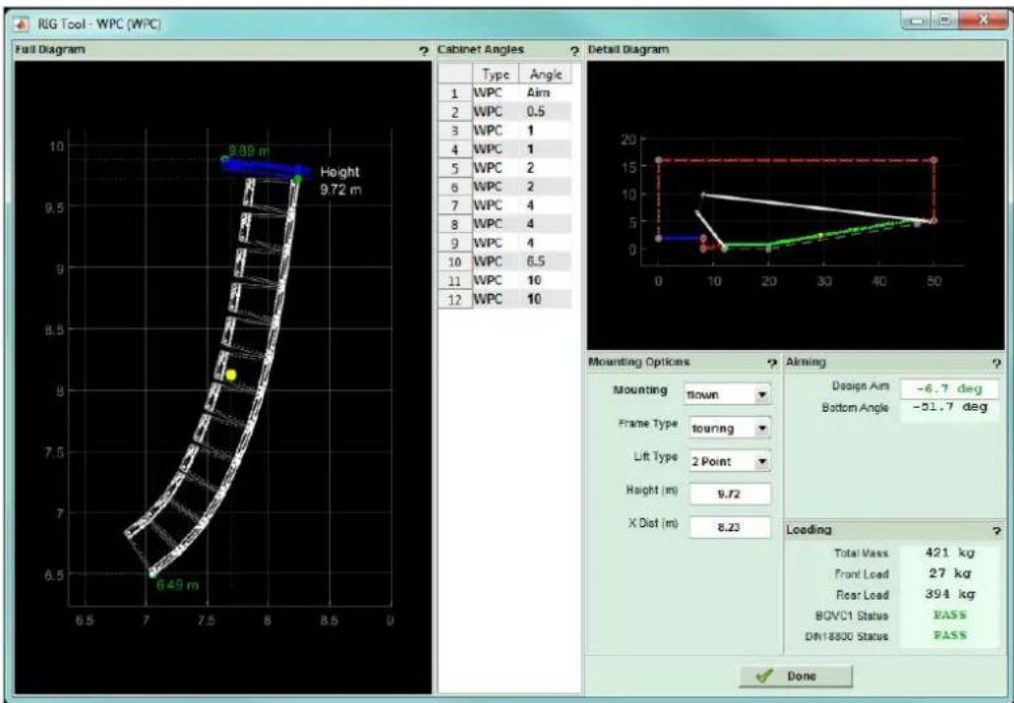Image resolution: width=1014 pixels, height=703 pixels.
Task: Click the Done button
Action: (x=796, y=675)
